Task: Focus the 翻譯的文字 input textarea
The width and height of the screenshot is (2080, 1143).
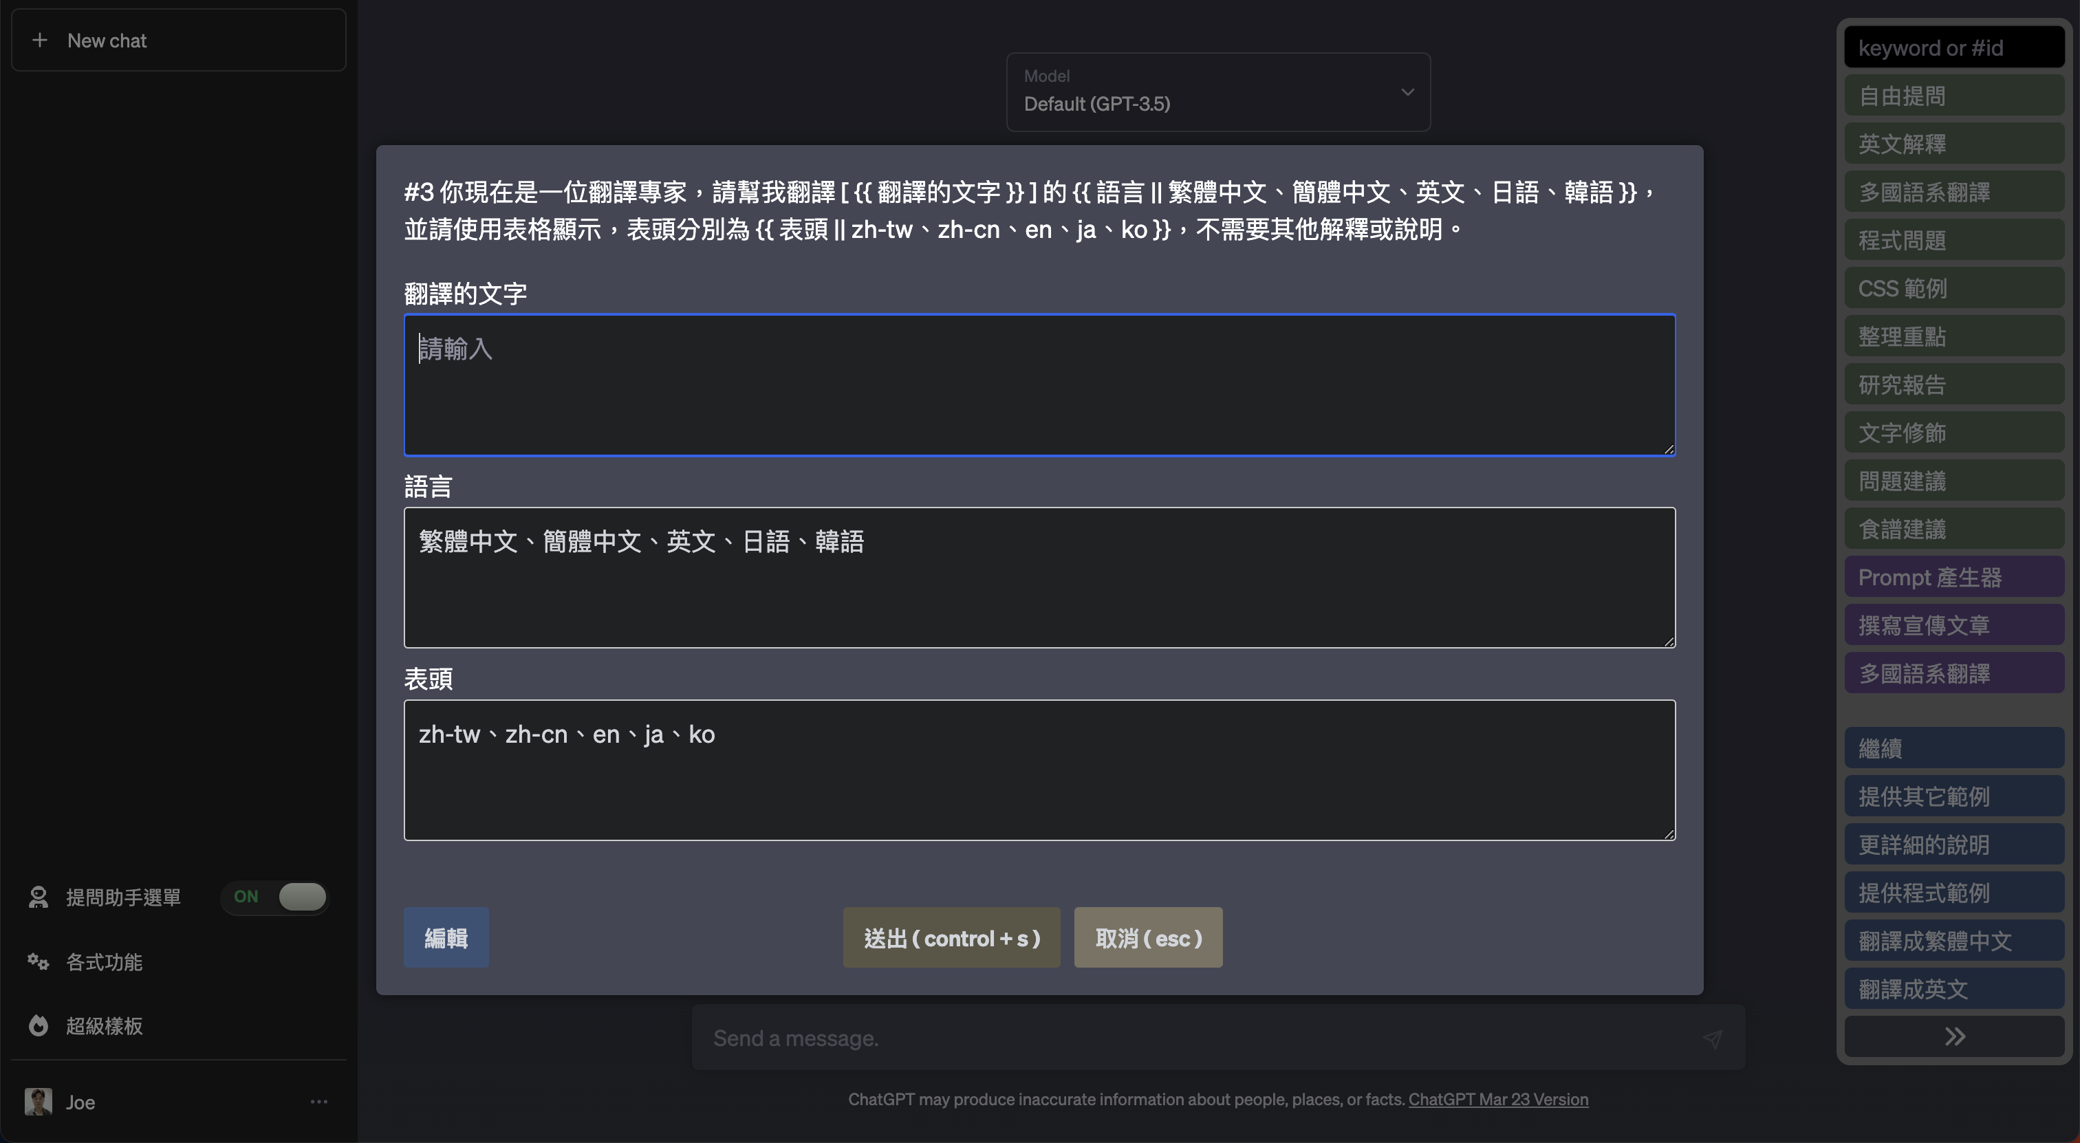Action: tap(1039, 385)
